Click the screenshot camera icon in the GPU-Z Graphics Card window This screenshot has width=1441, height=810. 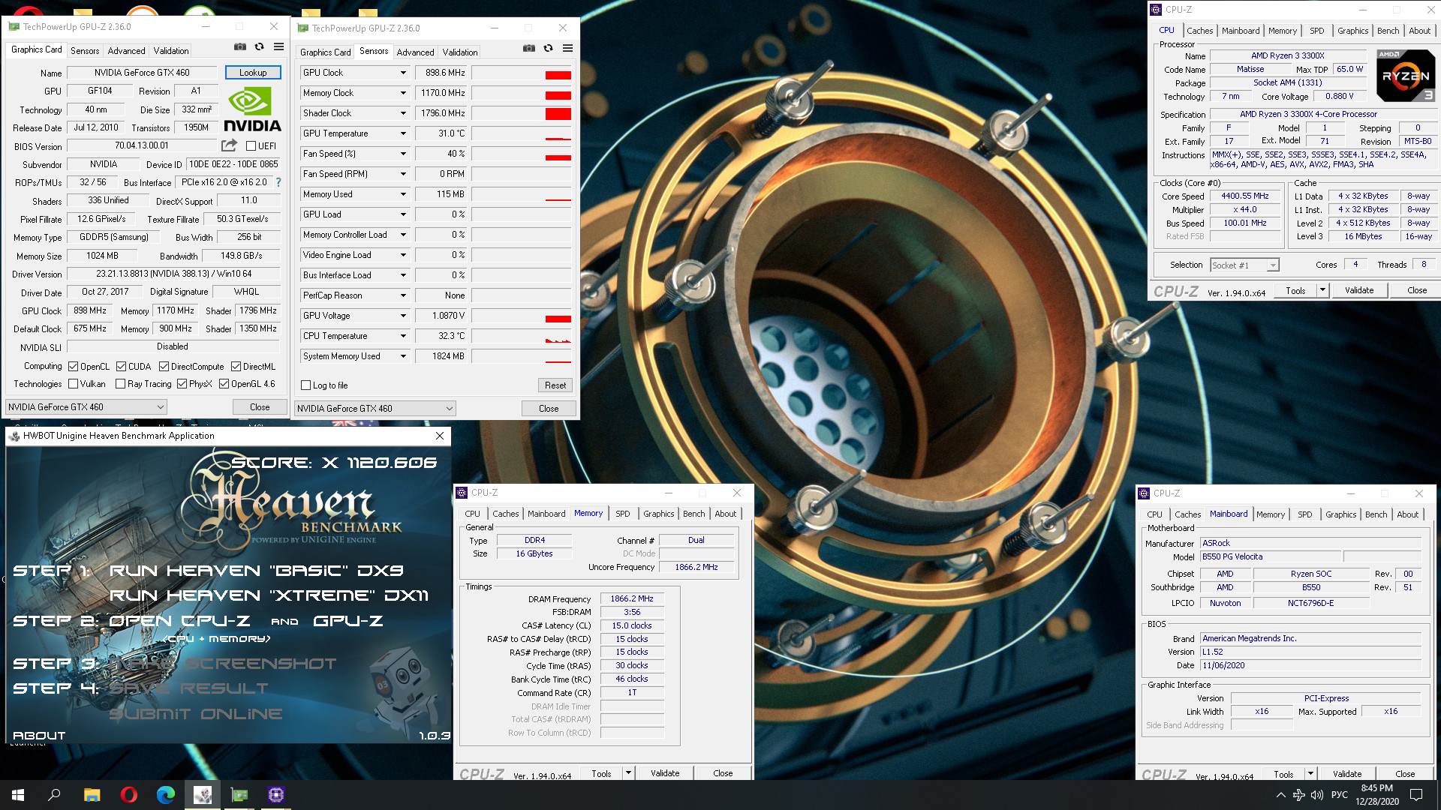click(x=239, y=46)
